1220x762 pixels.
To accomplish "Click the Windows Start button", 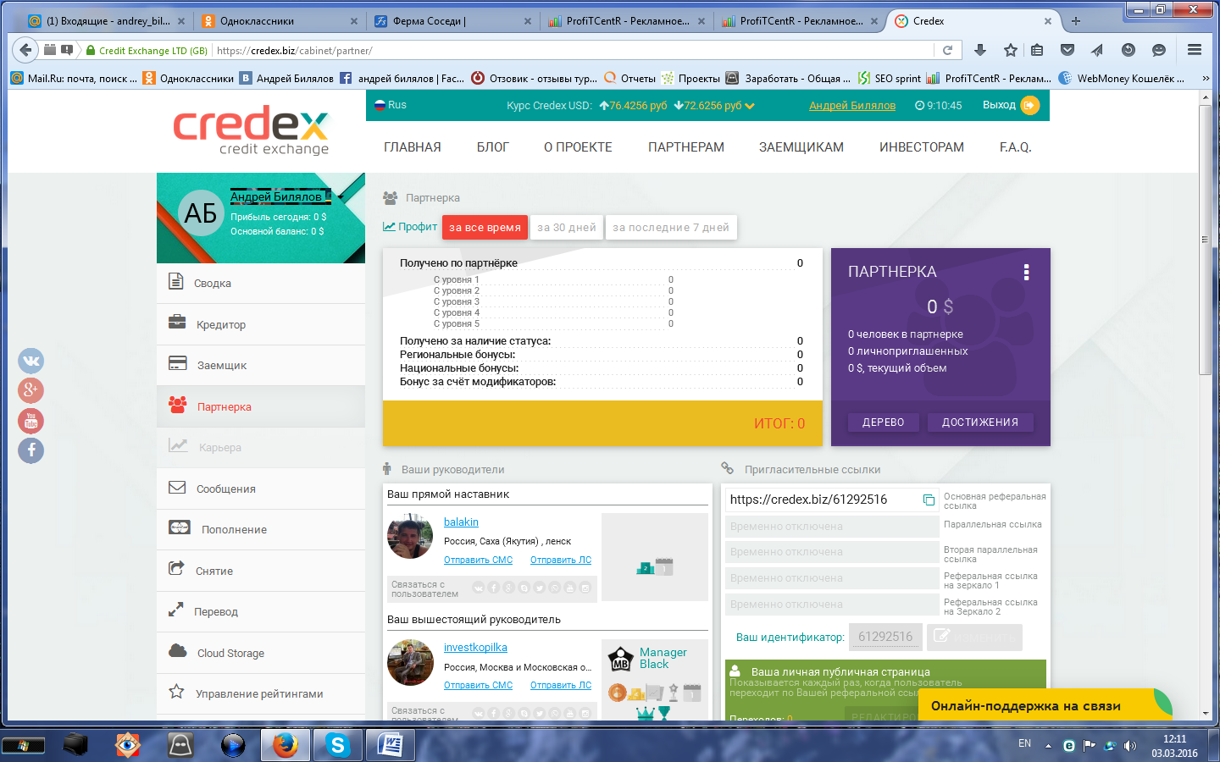I will click(x=23, y=746).
